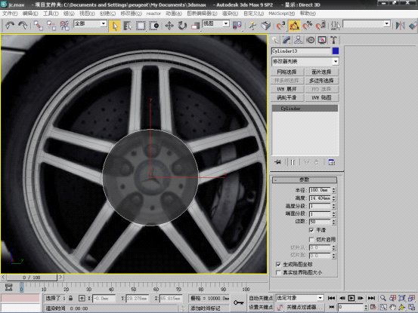Toggle the 平滑 smooth checkbox
This screenshot has height=313, width=418.
pos(311,230)
